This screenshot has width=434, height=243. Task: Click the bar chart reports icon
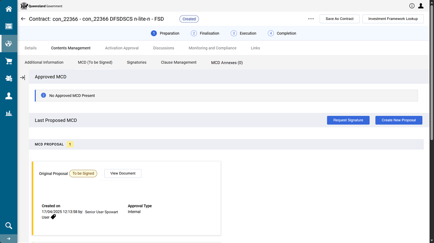point(9,113)
